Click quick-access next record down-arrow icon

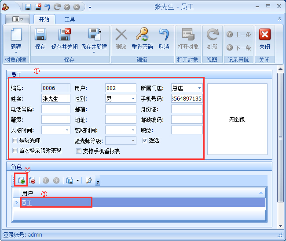click(77, 7)
